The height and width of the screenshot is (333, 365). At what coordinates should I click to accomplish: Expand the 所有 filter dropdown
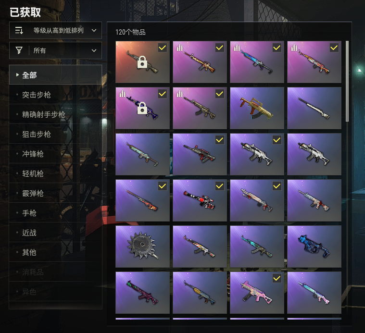coord(55,50)
